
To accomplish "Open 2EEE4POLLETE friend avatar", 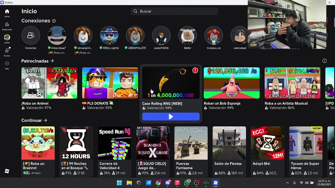I will tap(135, 35).
